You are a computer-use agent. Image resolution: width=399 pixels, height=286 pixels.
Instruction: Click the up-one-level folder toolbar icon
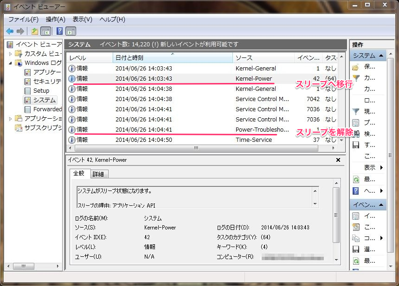35,31
